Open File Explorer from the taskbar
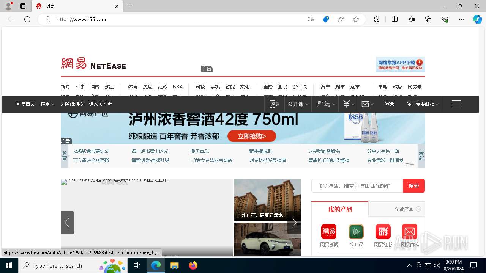Screen dimensions: 486x273 175,265
